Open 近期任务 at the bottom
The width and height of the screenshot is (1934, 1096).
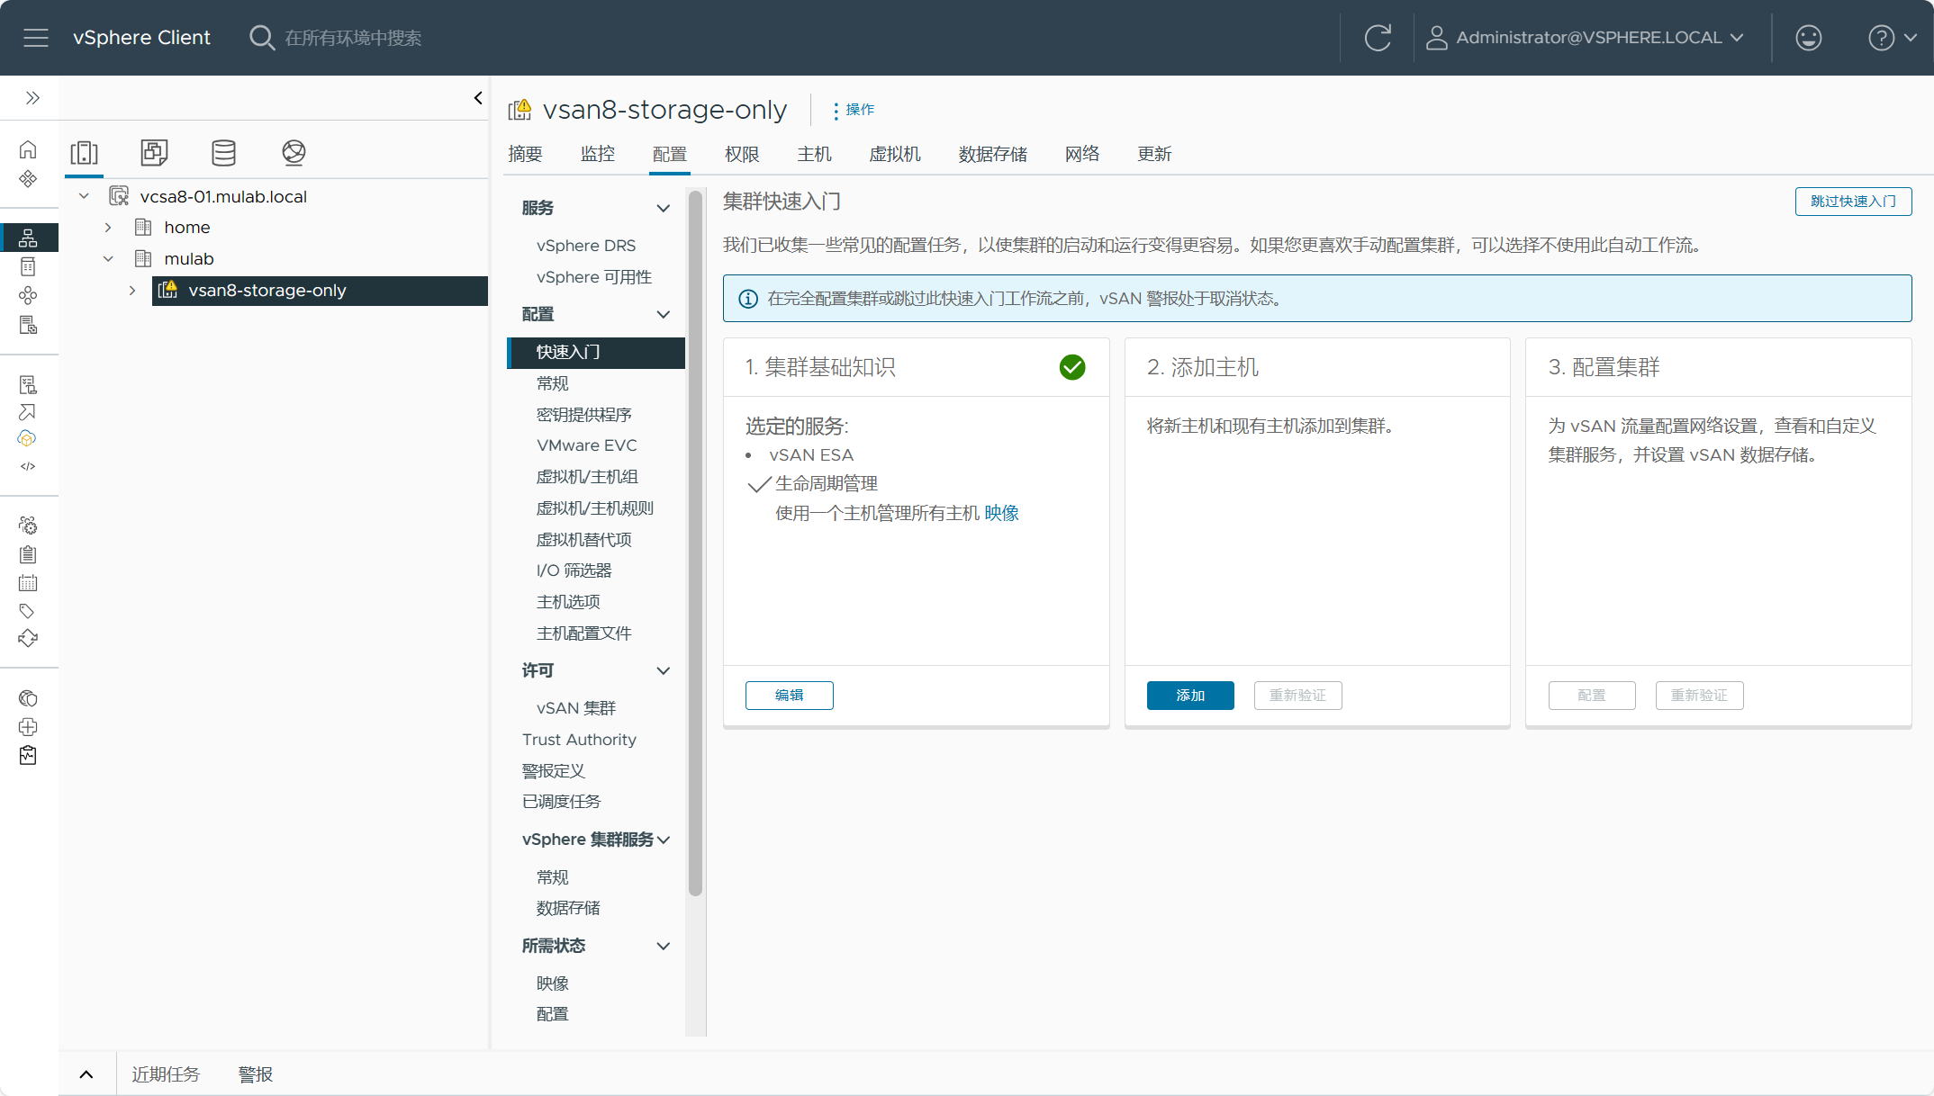(x=166, y=1074)
